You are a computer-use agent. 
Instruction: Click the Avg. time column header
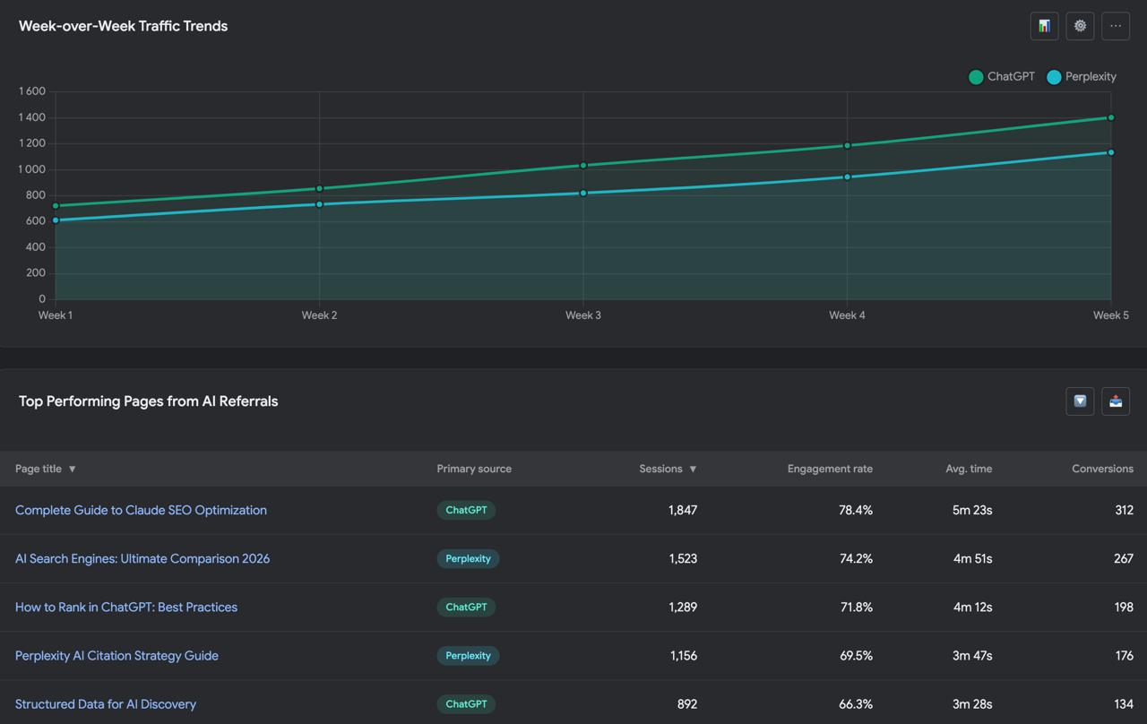[969, 469]
